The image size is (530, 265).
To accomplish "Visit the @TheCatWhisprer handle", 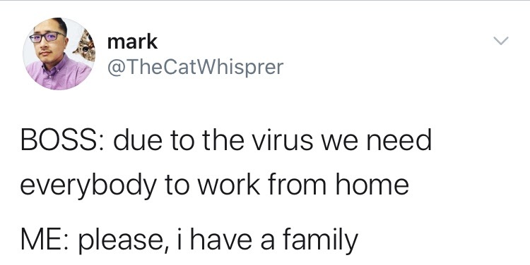I will [195, 67].
